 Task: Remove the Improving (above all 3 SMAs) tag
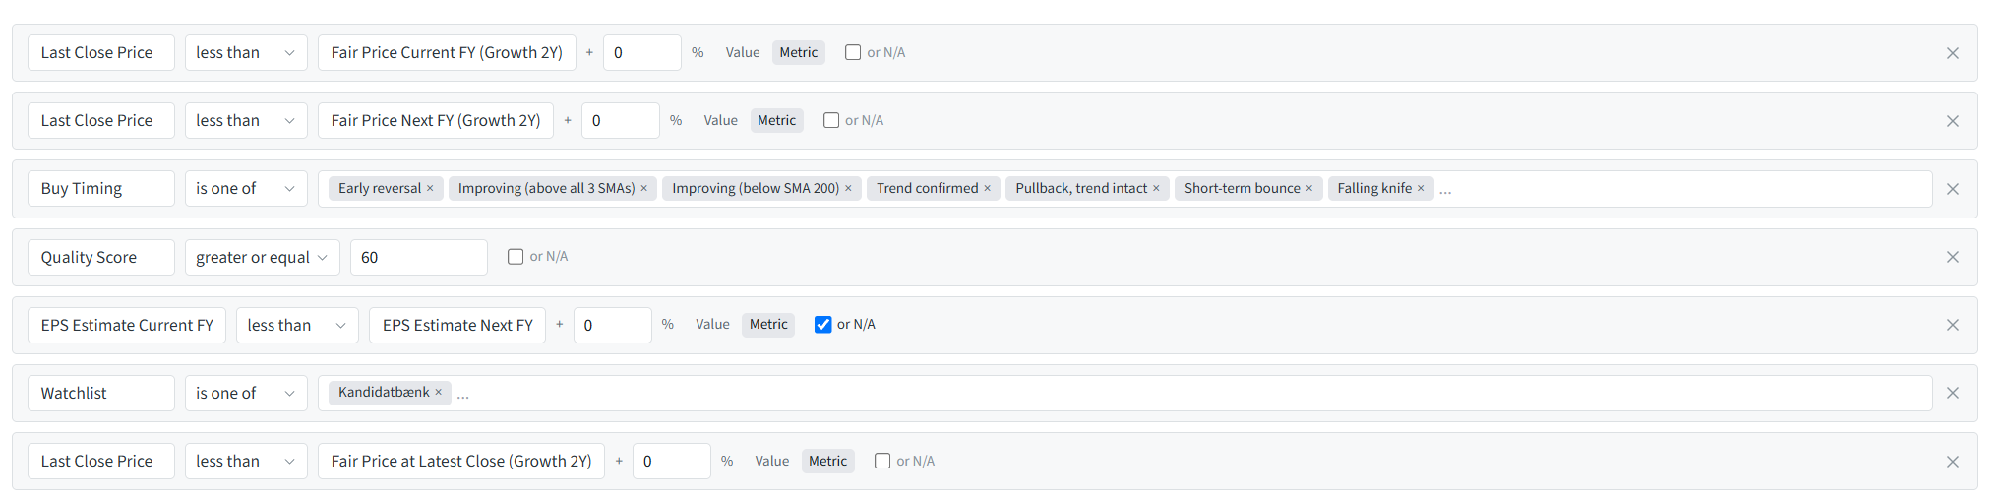pos(644,189)
